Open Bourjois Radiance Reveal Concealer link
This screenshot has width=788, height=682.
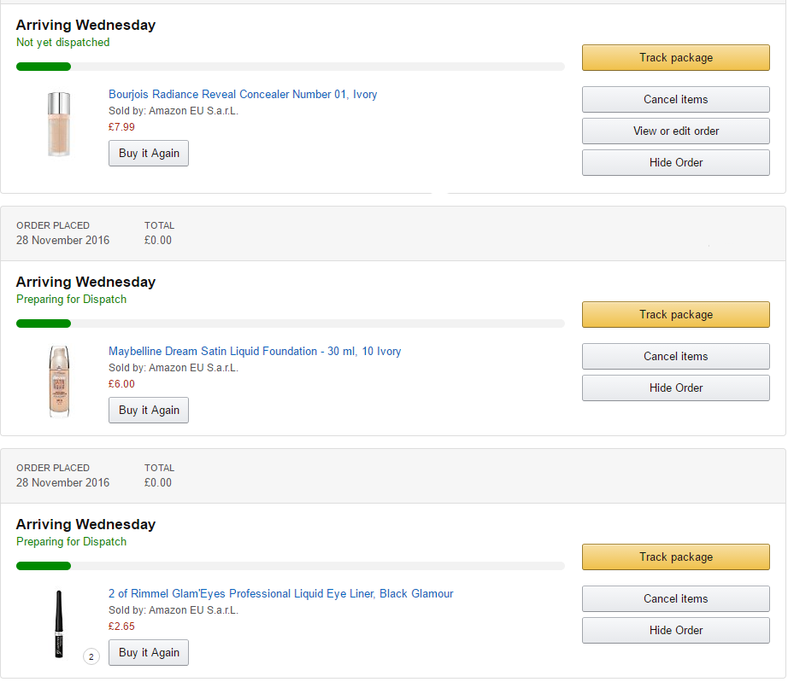(x=243, y=95)
